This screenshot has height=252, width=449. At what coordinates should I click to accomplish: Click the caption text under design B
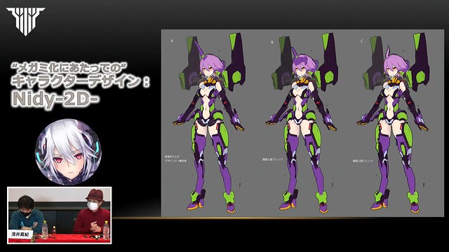272,160
